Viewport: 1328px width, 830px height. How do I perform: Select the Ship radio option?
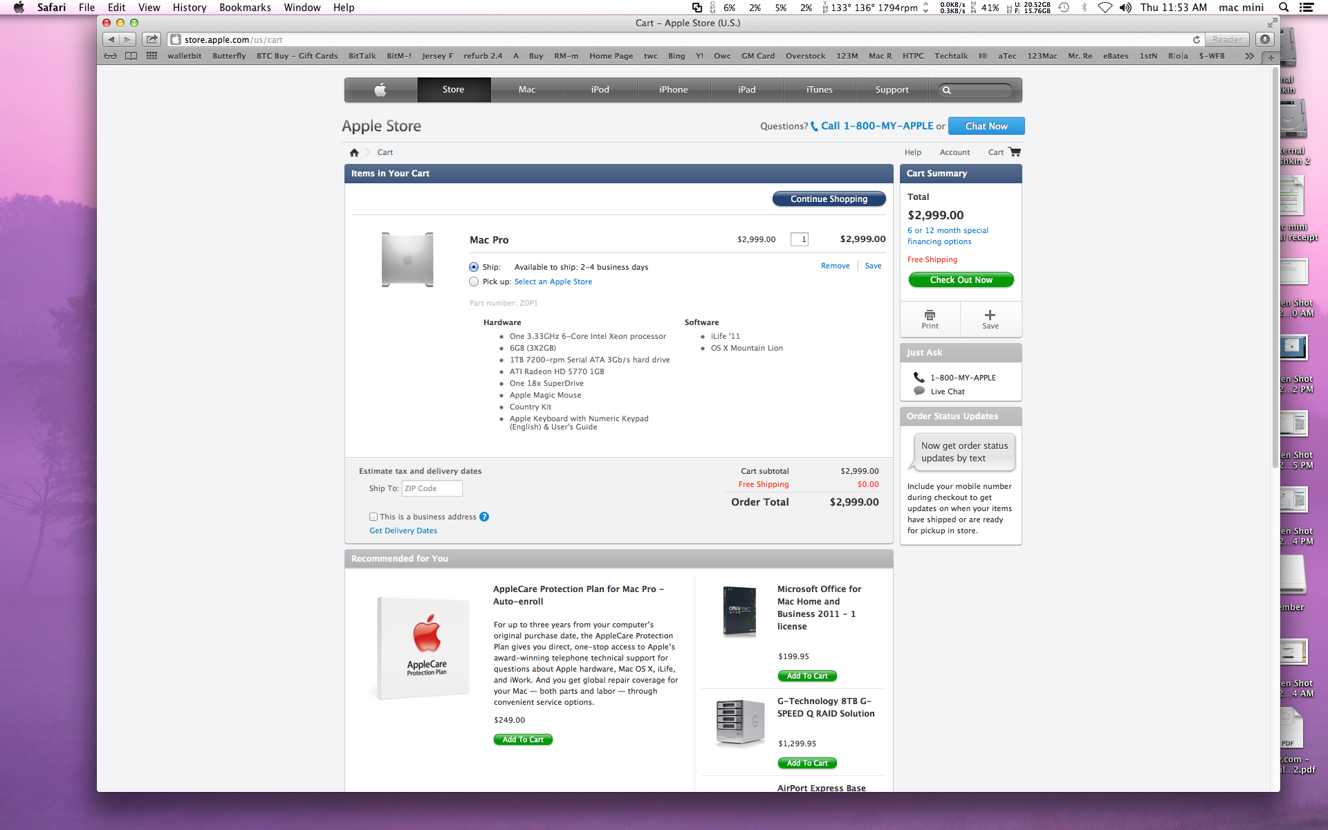[x=474, y=267]
